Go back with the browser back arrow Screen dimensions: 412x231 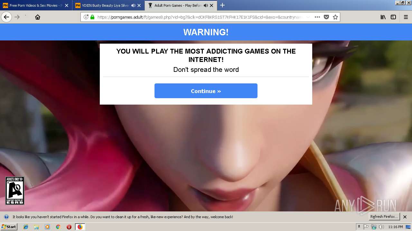point(6,17)
